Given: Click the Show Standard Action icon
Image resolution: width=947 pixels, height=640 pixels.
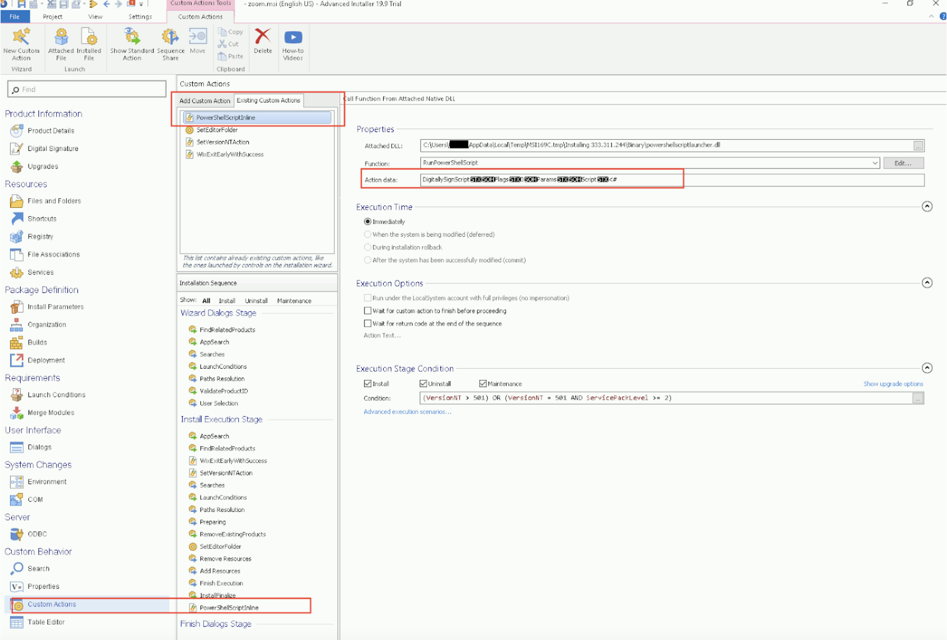Looking at the screenshot, I should [132, 37].
